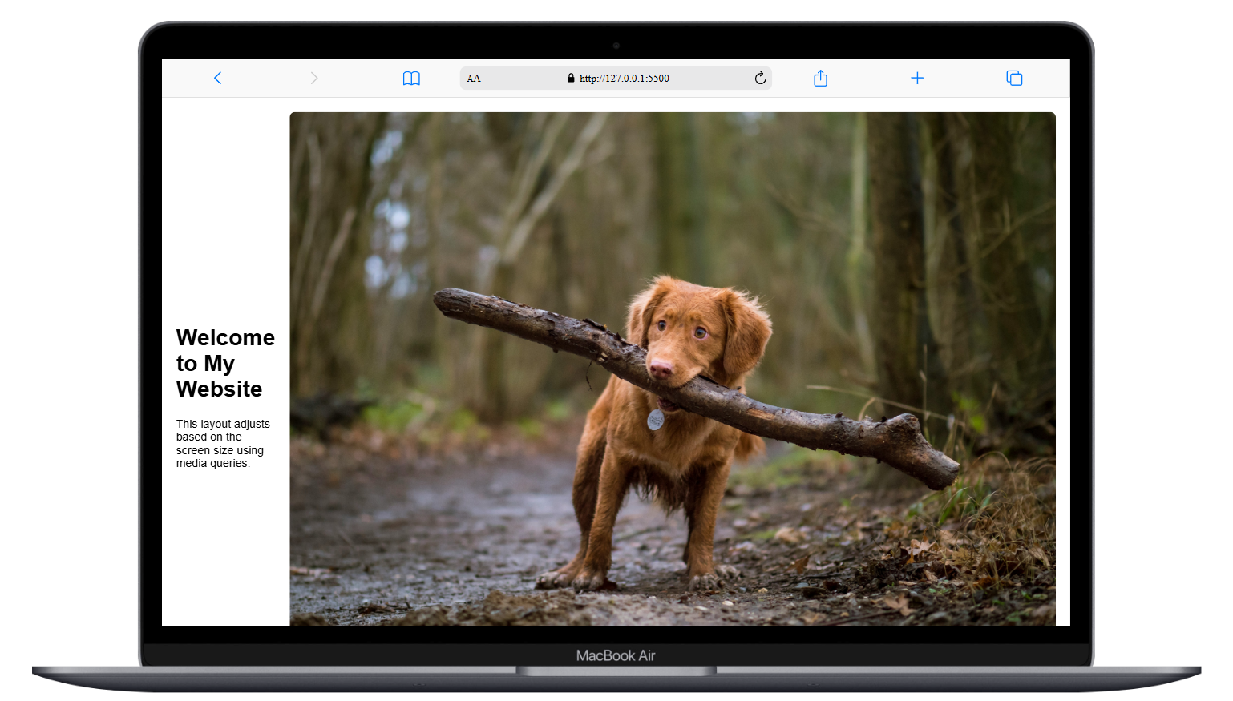1233x701 pixels.
Task: Add a new tab with plus icon
Action: point(917,78)
